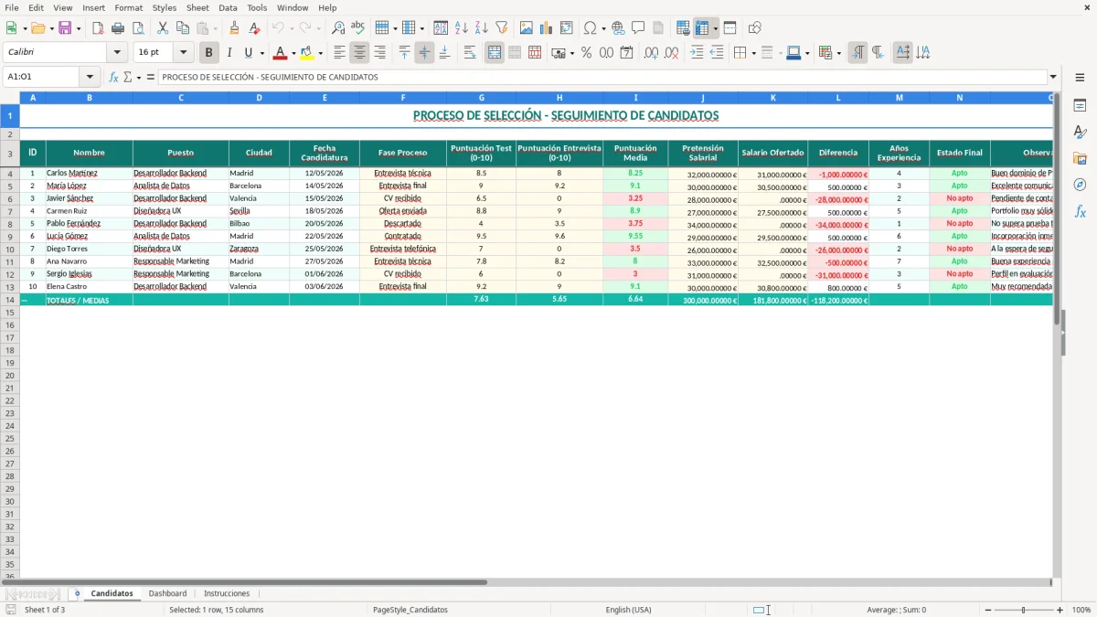Toggle Center Vertically alignment
The image size is (1097, 617).
(x=424, y=53)
